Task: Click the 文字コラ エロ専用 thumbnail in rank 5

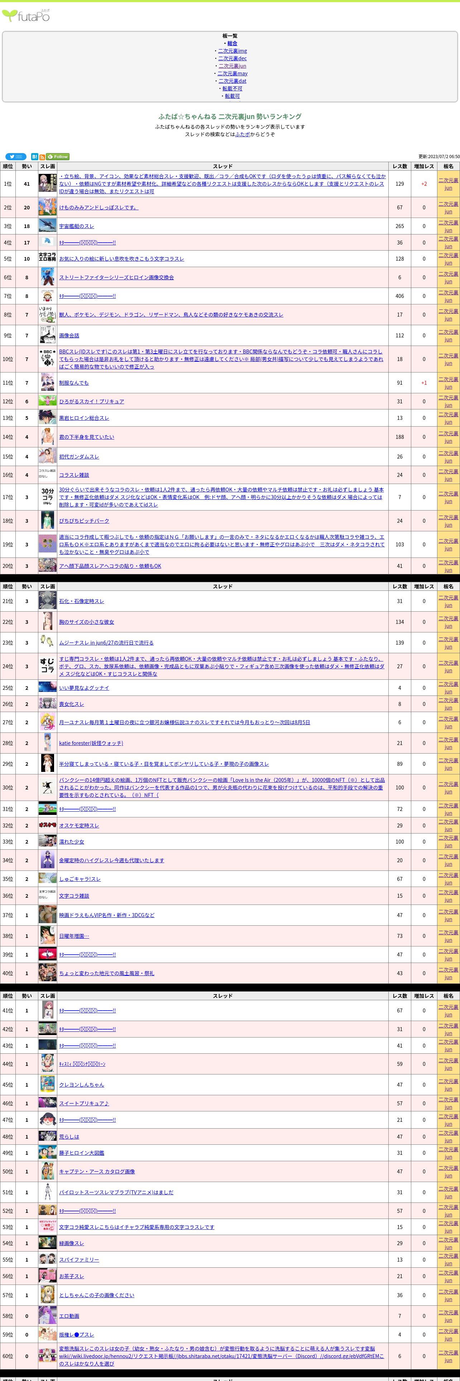Action: click(x=48, y=257)
